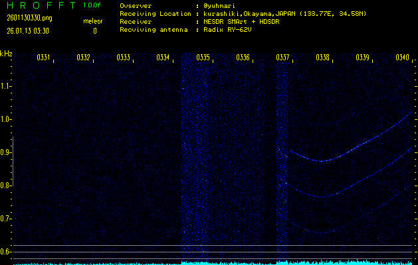Screen dimensions: 418x265
Task: Click the HROFFT title text
Action: point(40,5)
